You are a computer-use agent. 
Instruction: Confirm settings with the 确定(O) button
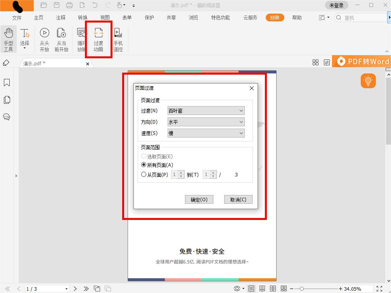[x=199, y=199]
